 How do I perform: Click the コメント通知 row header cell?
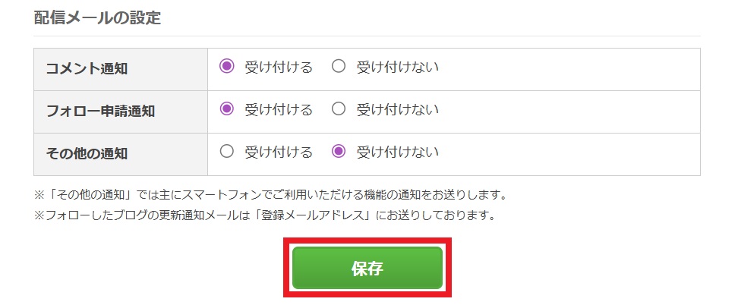tap(87, 69)
